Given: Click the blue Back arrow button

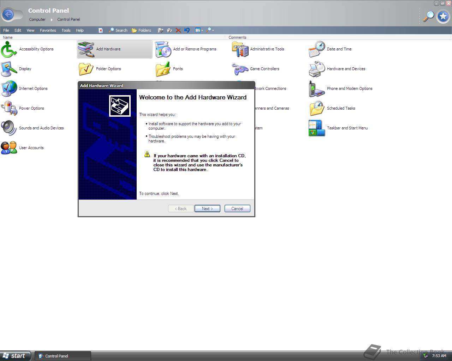Looking at the screenshot, I should coord(8,14).
